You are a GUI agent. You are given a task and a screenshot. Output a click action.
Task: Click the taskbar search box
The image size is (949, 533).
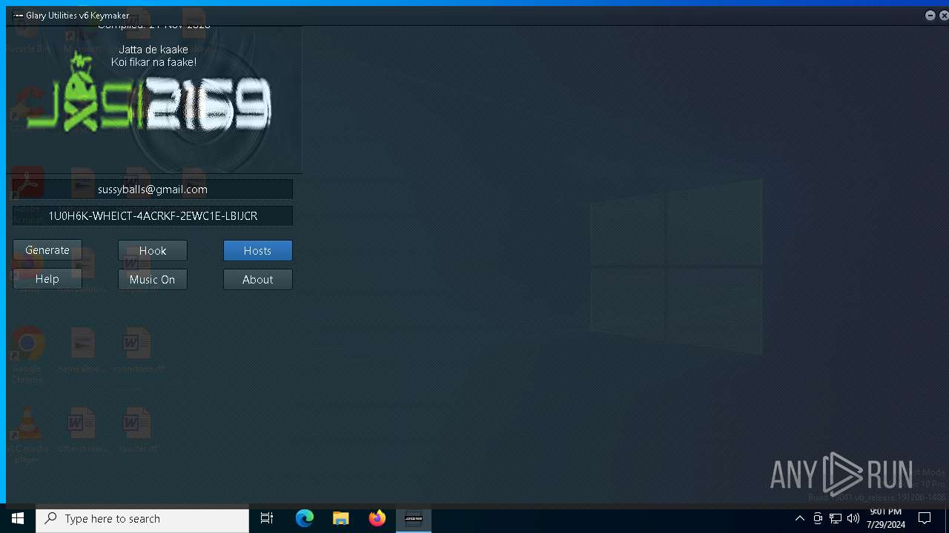tap(142, 519)
